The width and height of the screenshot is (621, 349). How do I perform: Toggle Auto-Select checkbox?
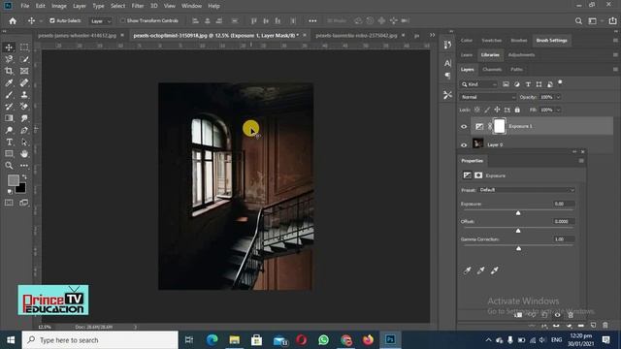[x=51, y=20]
